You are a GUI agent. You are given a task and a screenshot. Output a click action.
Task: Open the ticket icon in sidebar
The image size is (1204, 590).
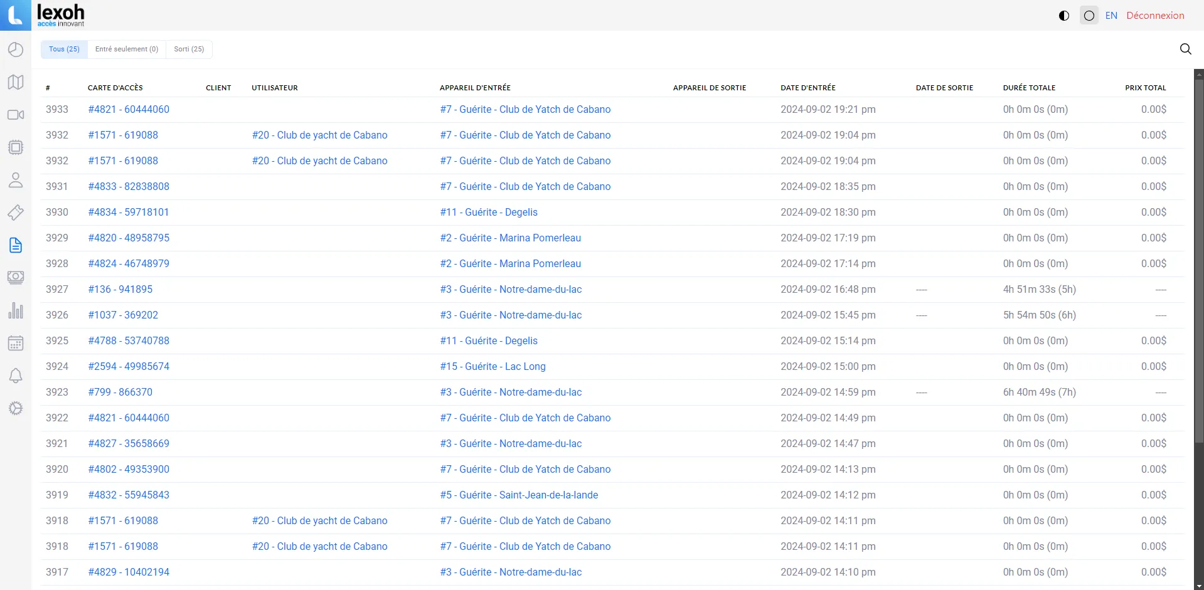[x=16, y=213]
